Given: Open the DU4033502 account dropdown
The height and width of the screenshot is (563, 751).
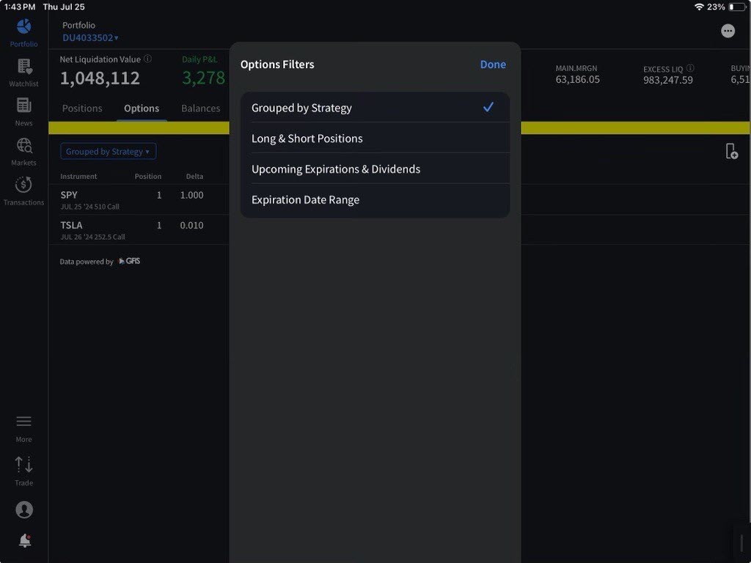Looking at the screenshot, I should click(90, 37).
